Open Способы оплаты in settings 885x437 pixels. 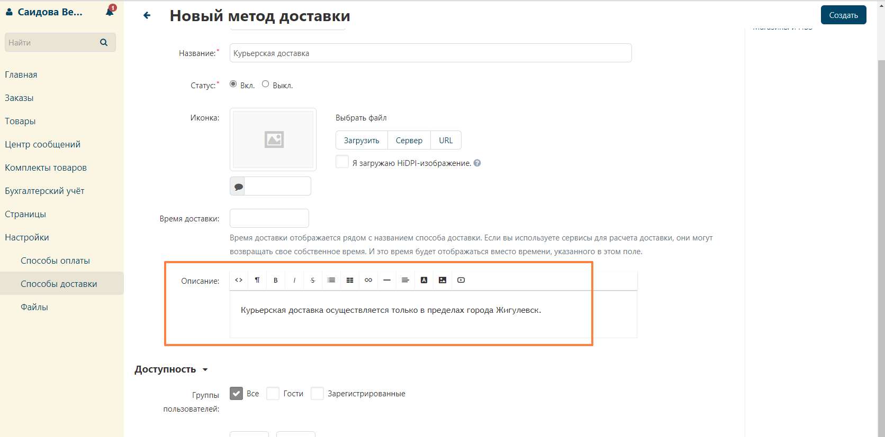tap(55, 261)
